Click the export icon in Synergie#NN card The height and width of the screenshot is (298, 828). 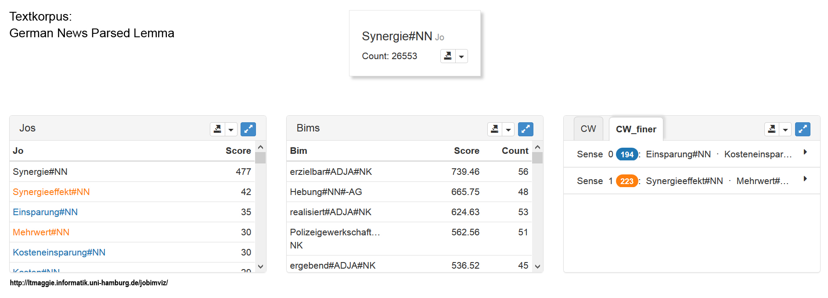coord(448,56)
